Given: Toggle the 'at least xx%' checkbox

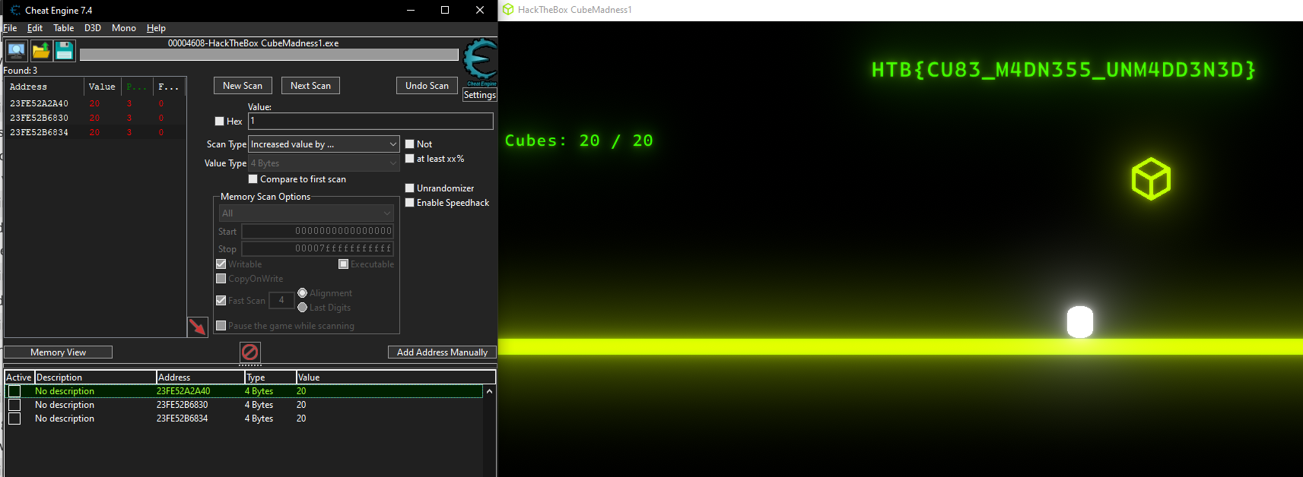Looking at the screenshot, I should 410,159.
